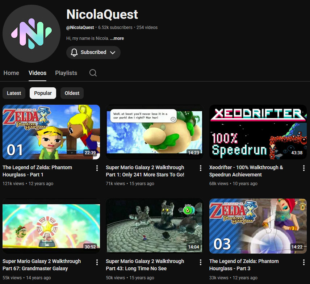Open options menu for Long Time No See video
This screenshot has width=310, height=284.
pyautogui.click(x=201, y=262)
